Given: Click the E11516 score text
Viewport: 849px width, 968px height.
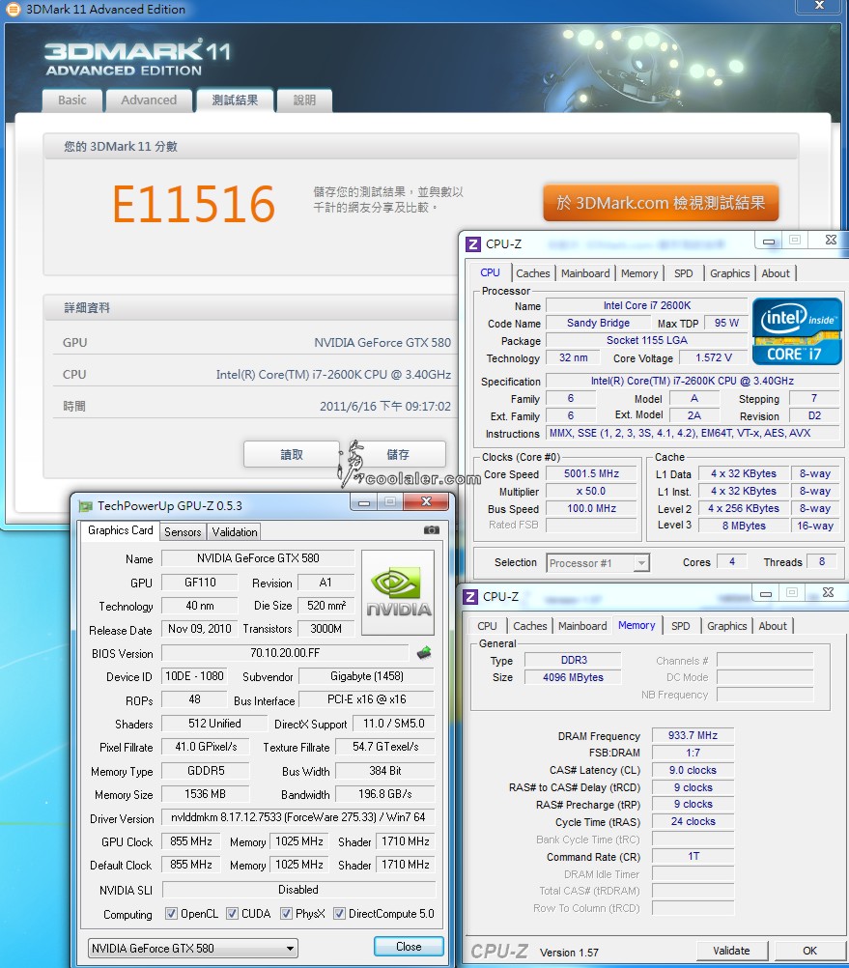Looking at the screenshot, I should click(194, 205).
